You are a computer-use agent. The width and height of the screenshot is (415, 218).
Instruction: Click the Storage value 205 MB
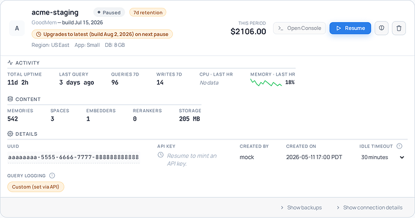click(189, 119)
